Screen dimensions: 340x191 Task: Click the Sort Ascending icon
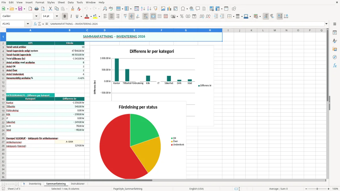pyautogui.click(x=143, y=9)
